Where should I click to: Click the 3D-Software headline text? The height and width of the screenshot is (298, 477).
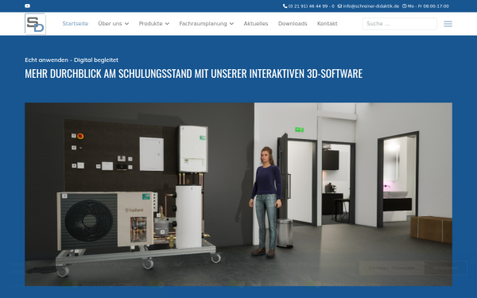(x=193, y=74)
